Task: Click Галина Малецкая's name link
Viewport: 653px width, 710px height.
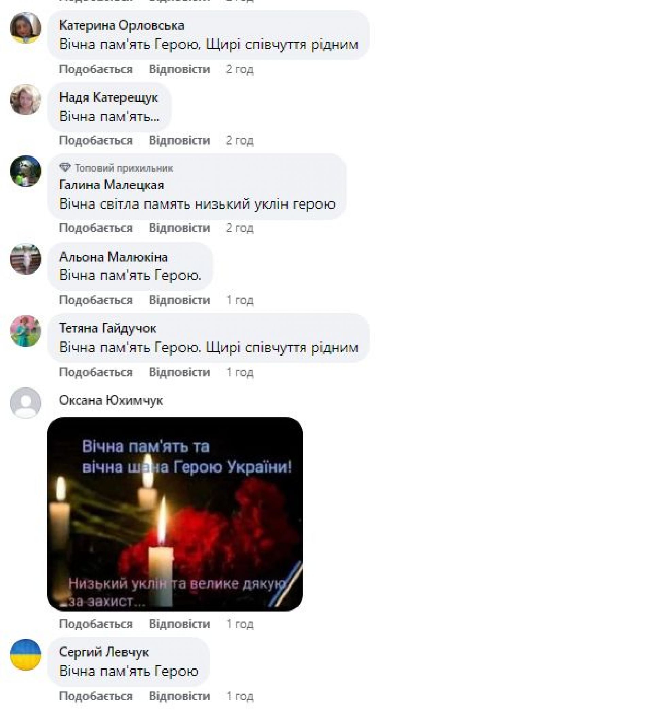Action: (112, 185)
